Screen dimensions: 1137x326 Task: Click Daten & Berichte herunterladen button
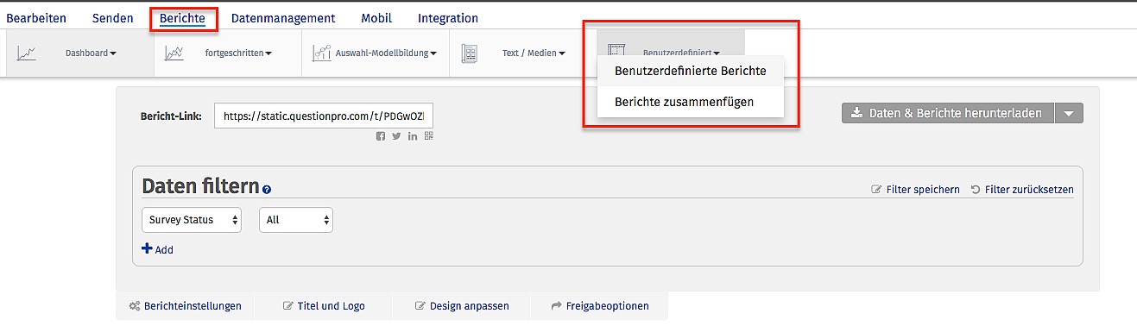(x=948, y=113)
